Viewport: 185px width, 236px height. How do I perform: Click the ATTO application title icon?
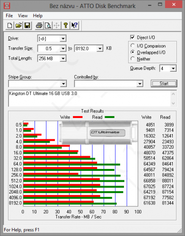point(7,6)
